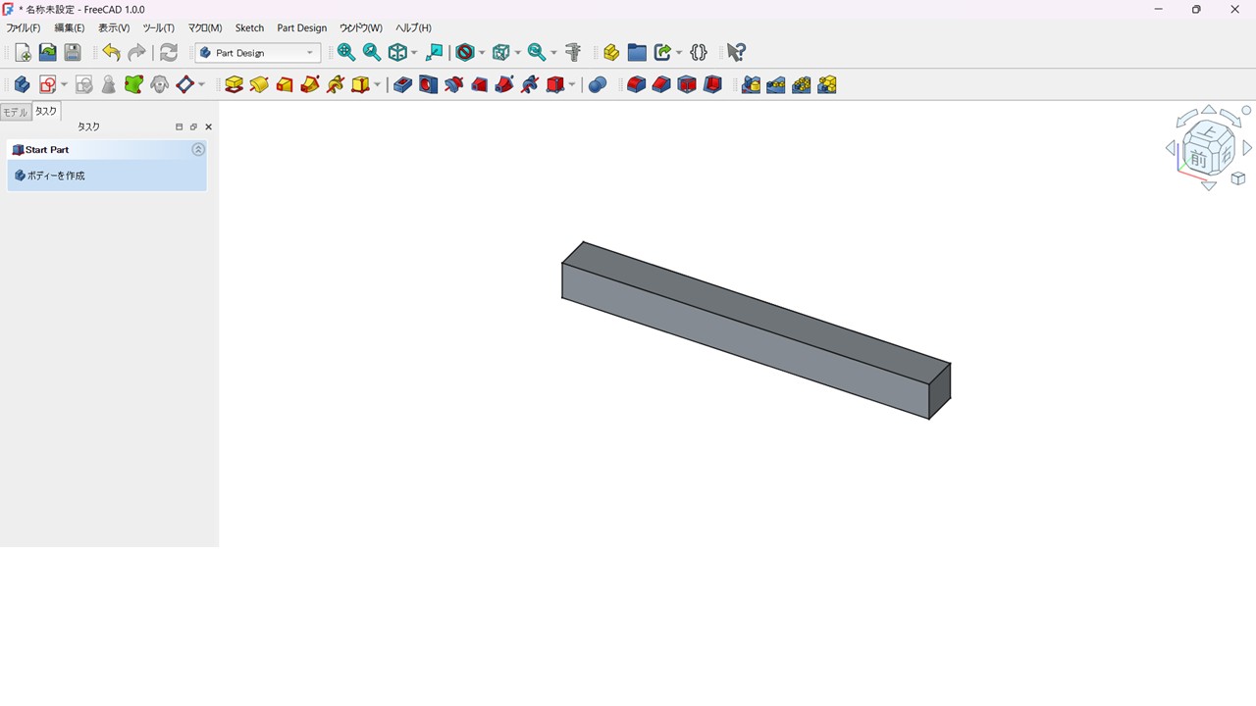
Task: Create a Part container with the yellow block icon
Action: pyautogui.click(x=611, y=53)
